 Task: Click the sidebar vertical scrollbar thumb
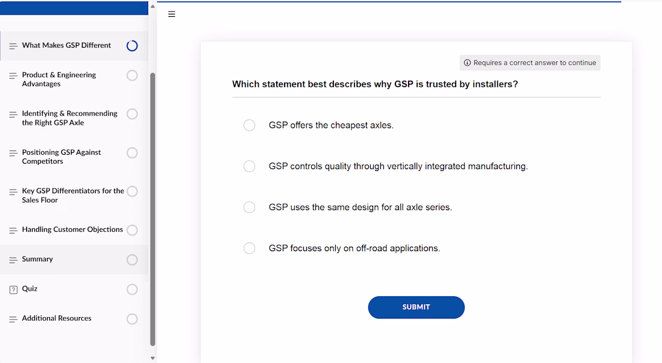(x=153, y=209)
